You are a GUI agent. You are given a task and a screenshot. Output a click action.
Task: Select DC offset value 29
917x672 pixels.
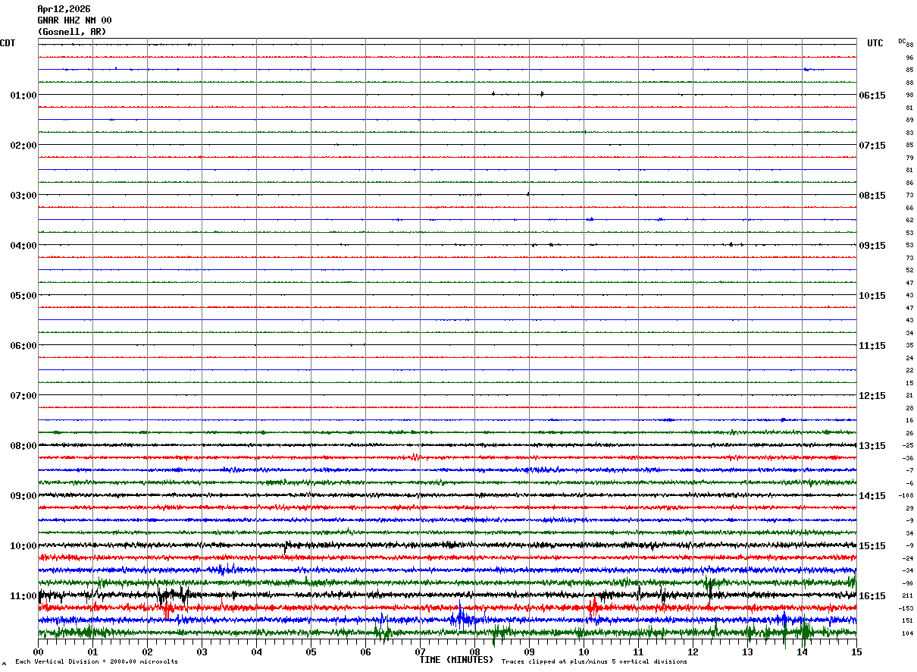909,508
